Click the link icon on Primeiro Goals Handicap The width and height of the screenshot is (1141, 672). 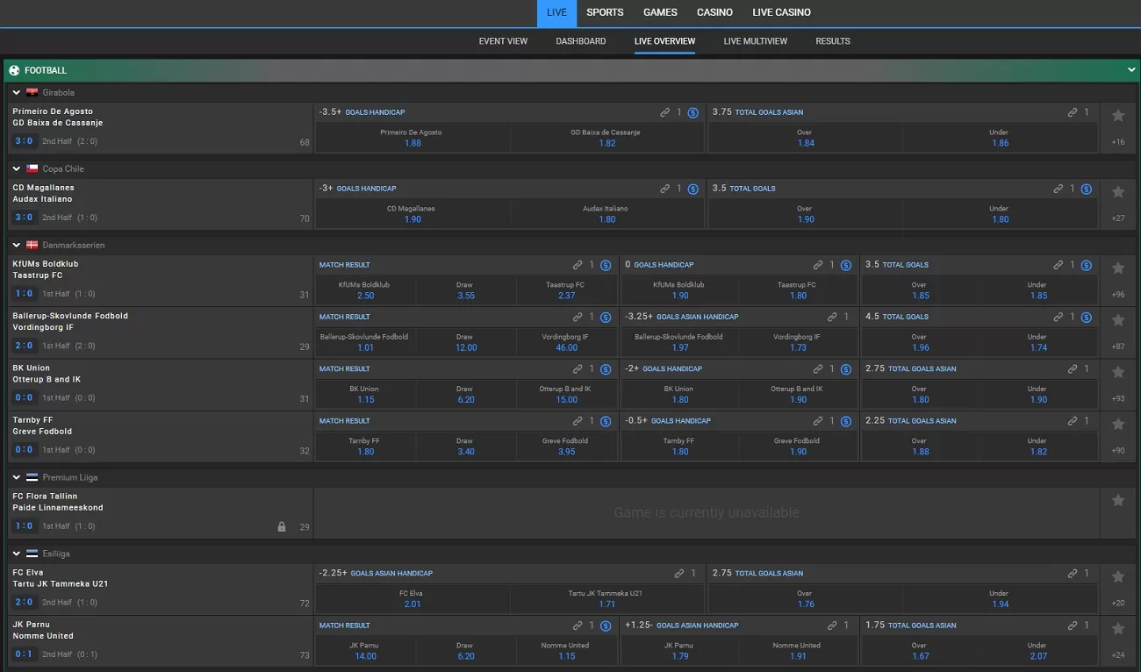(x=665, y=112)
